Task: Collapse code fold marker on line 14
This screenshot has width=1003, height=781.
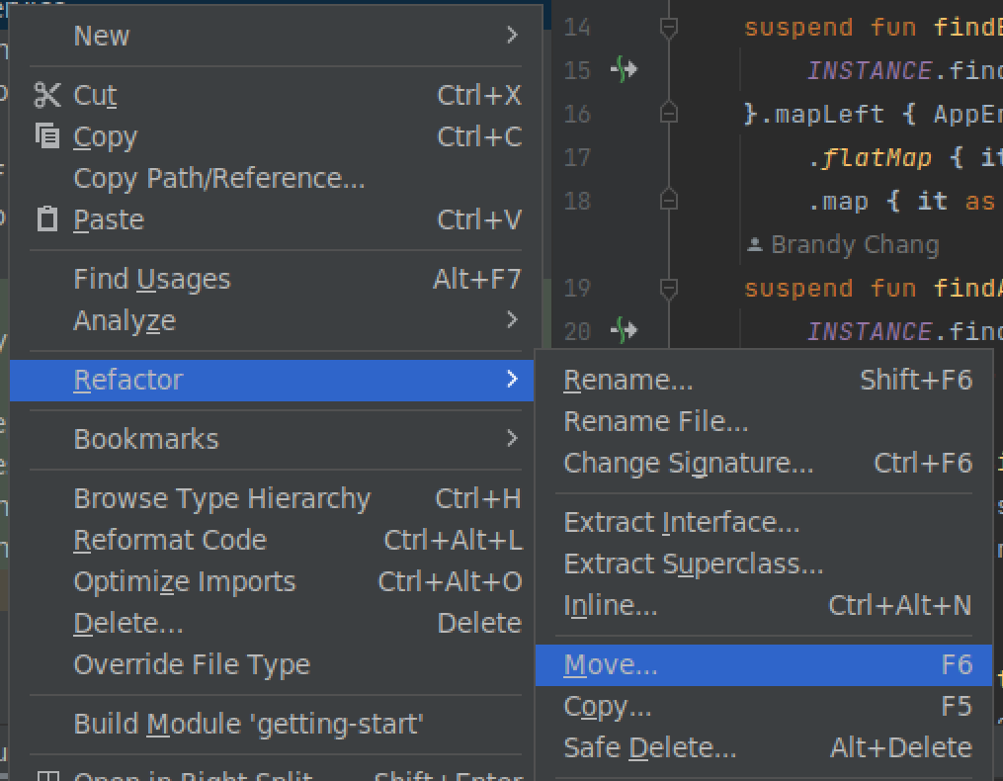Action: (669, 27)
